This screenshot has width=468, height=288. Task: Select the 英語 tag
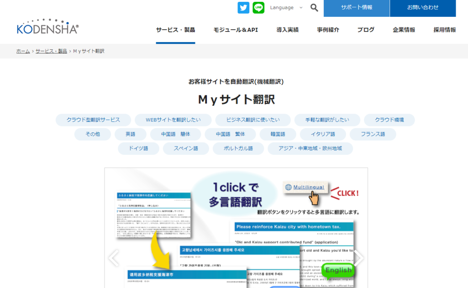point(130,134)
